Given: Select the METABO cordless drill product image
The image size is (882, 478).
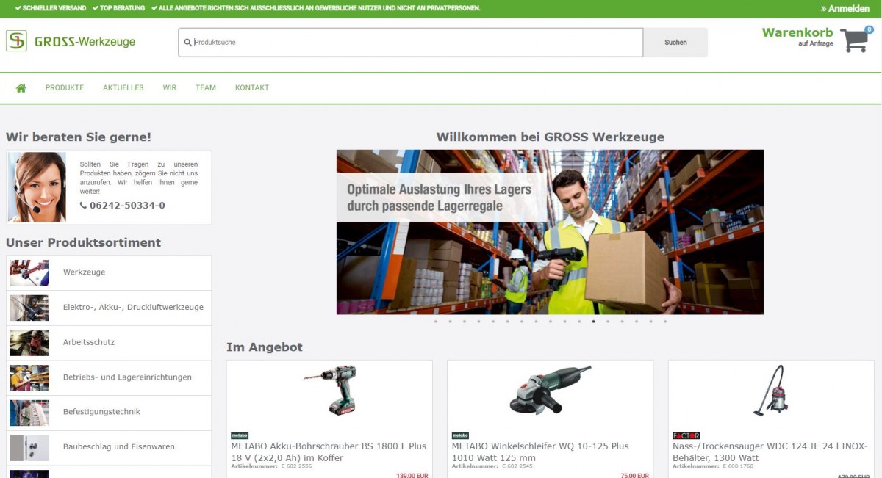Looking at the screenshot, I should (329, 390).
